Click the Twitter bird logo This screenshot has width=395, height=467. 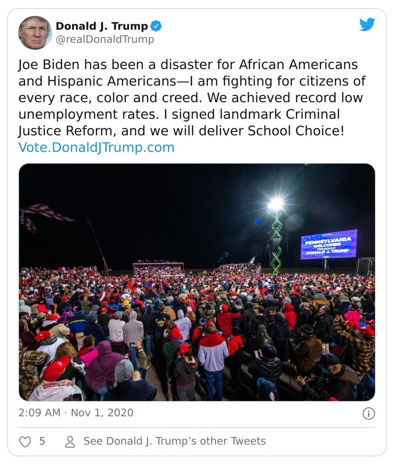tap(367, 25)
